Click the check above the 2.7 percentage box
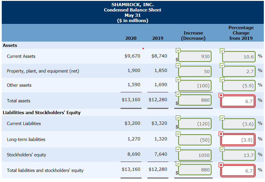 point(222,65)
